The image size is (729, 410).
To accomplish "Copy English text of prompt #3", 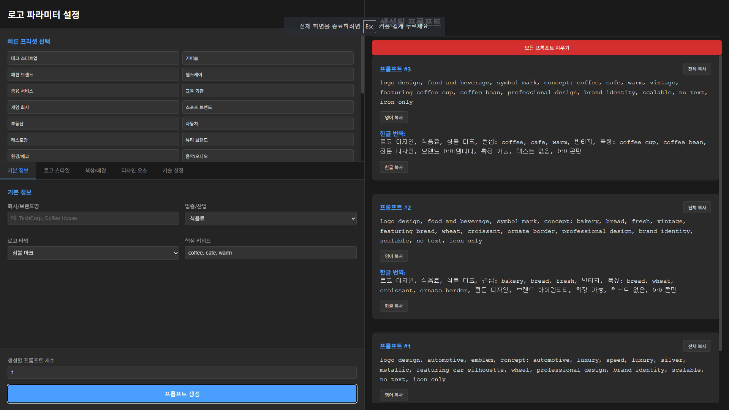I will (394, 117).
